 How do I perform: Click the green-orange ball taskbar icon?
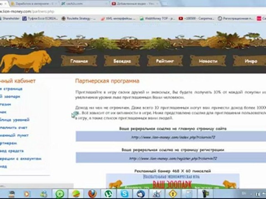coord(76,194)
